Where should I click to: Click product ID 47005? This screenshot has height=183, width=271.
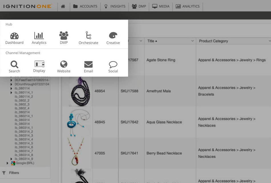coord(100,153)
